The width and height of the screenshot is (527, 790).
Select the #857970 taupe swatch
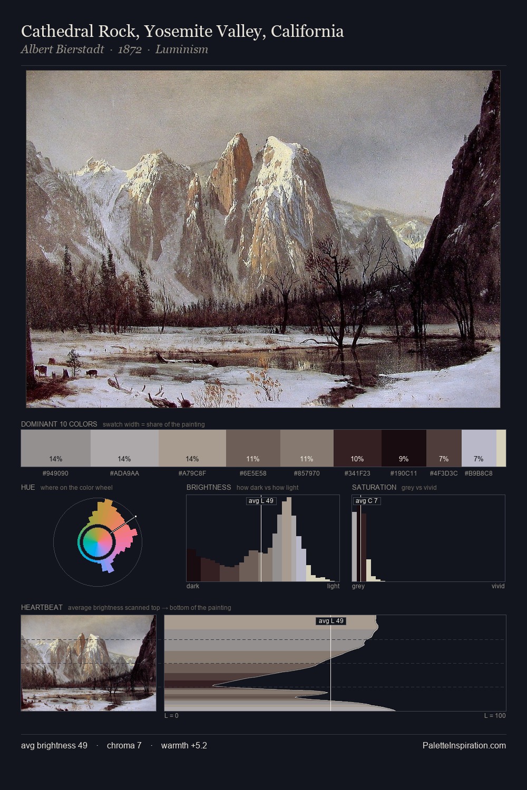pos(307,448)
